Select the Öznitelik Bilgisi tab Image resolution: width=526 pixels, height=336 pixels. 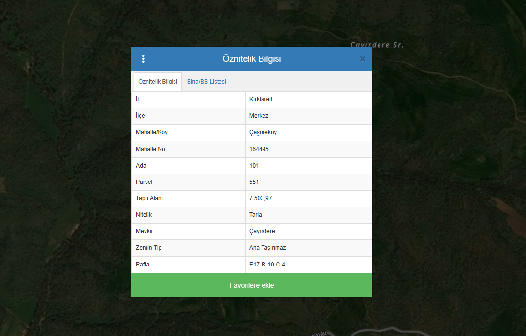pyautogui.click(x=158, y=82)
